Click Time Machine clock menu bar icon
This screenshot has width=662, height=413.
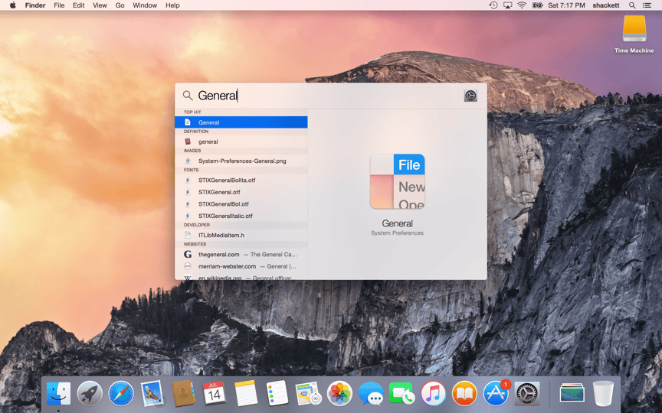click(493, 5)
